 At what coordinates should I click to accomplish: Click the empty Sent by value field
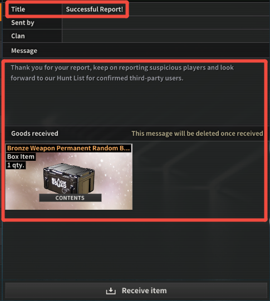coord(166,23)
